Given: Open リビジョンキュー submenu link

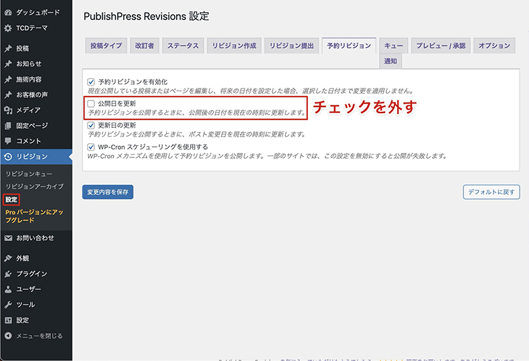Looking at the screenshot, I should pyautogui.click(x=29, y=173).
